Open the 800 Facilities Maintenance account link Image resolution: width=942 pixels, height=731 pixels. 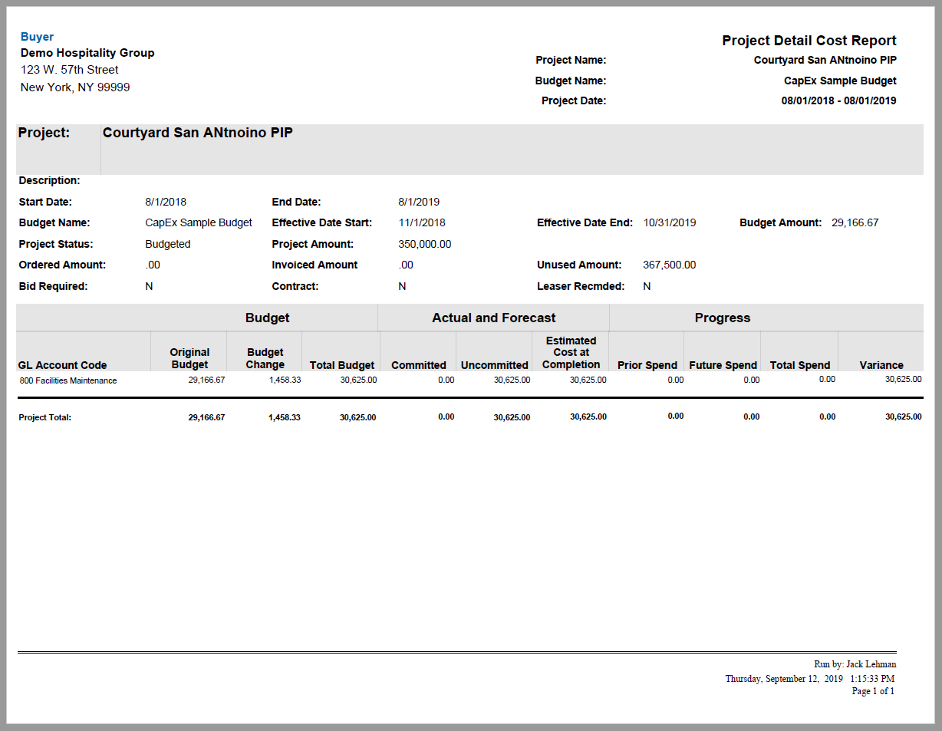(x=68, y=380)
